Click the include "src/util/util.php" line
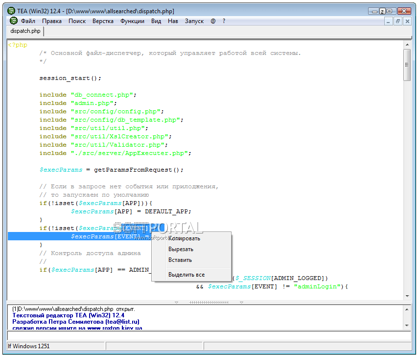 click(x=94, y=128)
